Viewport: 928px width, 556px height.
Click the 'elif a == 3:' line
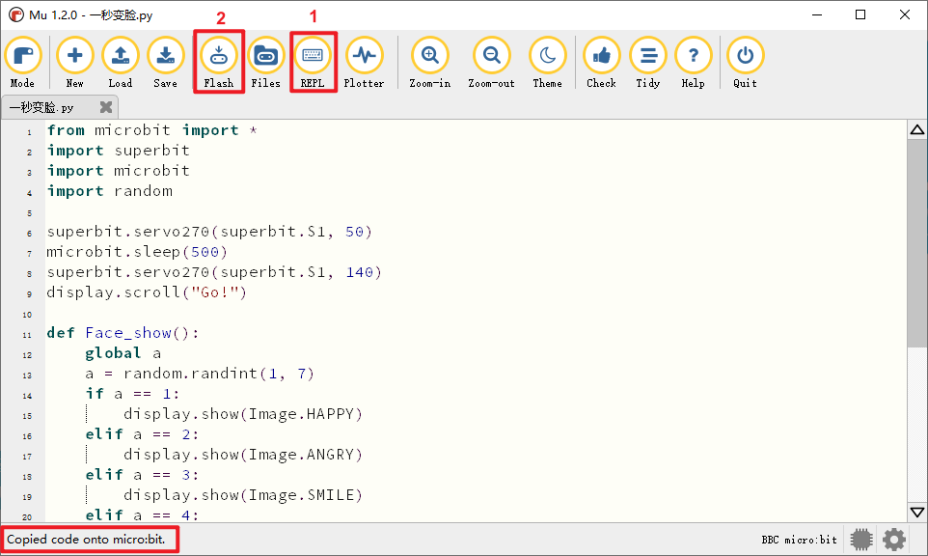142,474
